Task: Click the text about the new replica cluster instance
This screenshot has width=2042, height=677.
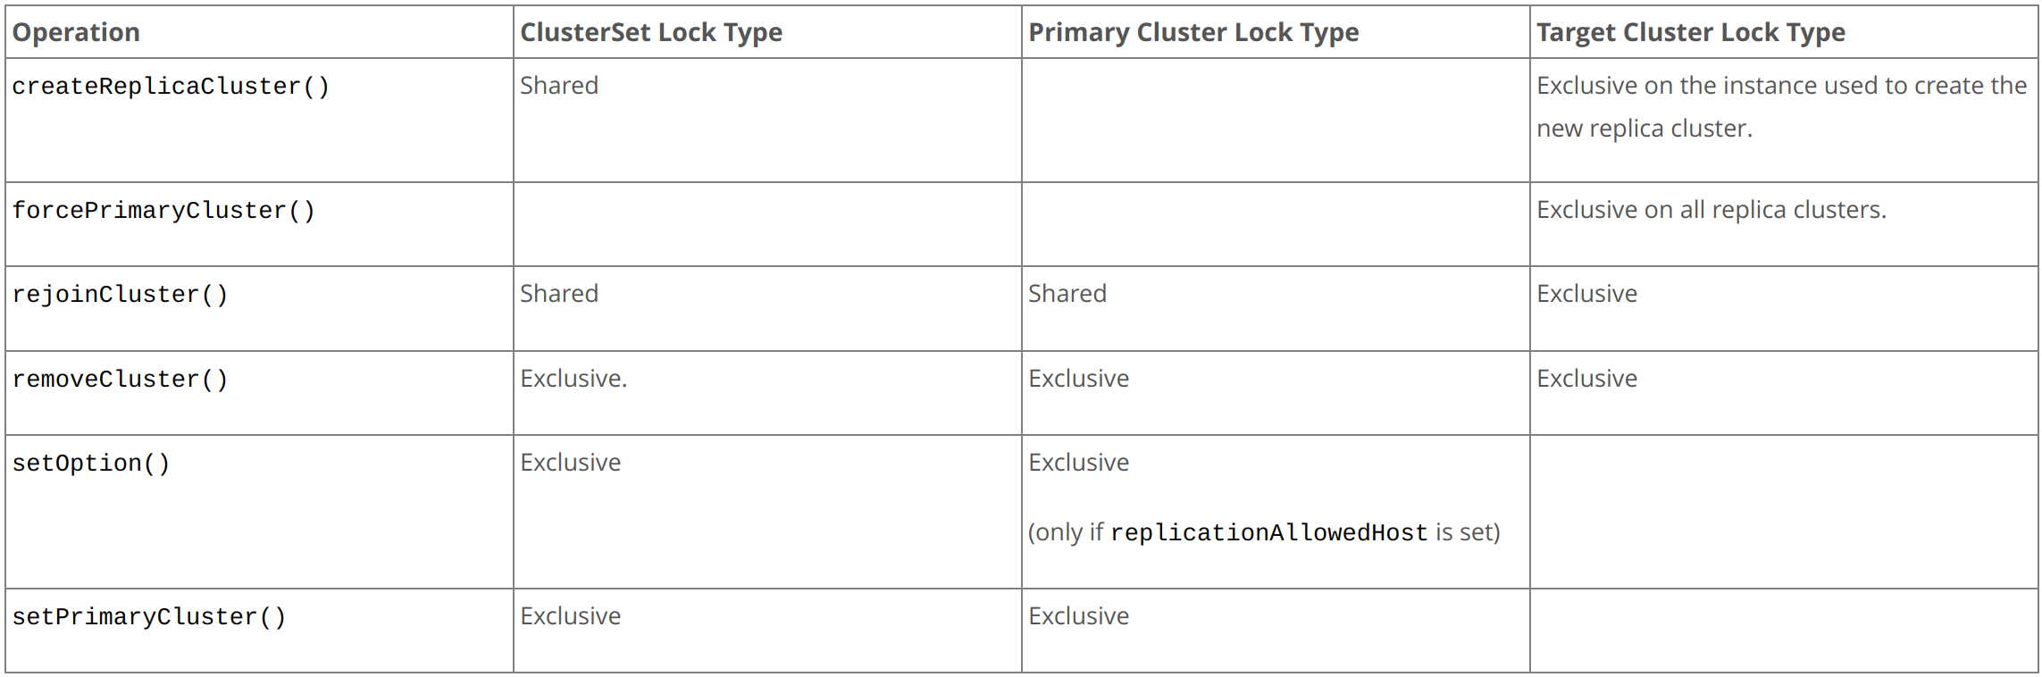Action: (x=1781, y=106)
